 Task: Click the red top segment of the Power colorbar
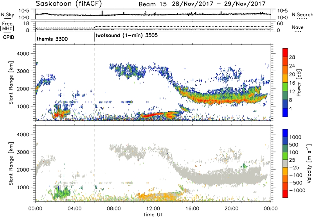coord(285,53)
